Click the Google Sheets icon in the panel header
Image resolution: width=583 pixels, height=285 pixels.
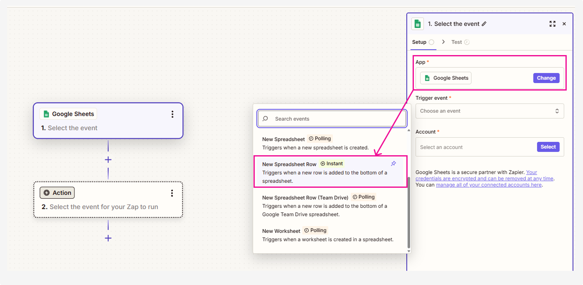[x=418, y=24]
